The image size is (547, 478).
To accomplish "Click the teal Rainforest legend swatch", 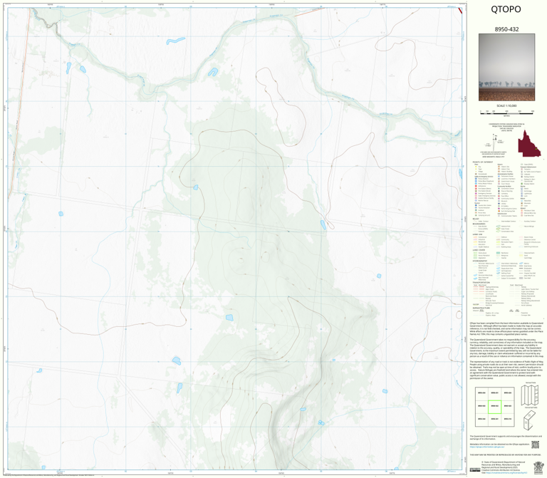I will [498, 253].
